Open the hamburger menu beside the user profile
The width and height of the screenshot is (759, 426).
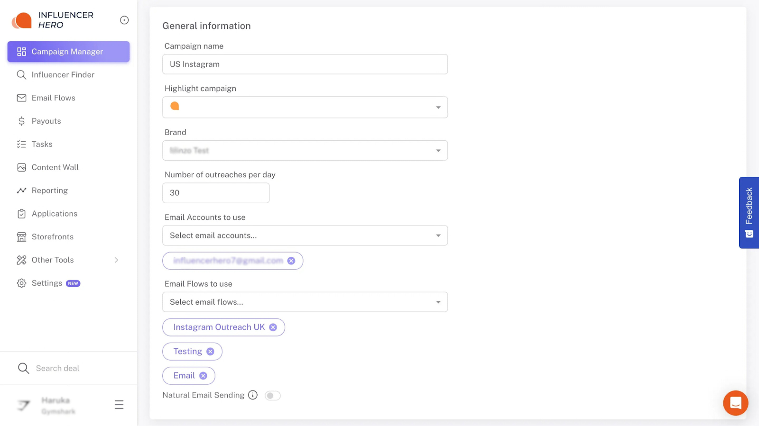click(119, 405)
